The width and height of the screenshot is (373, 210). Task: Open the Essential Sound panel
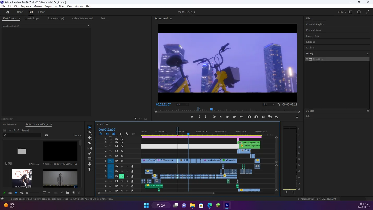point(314,30)
